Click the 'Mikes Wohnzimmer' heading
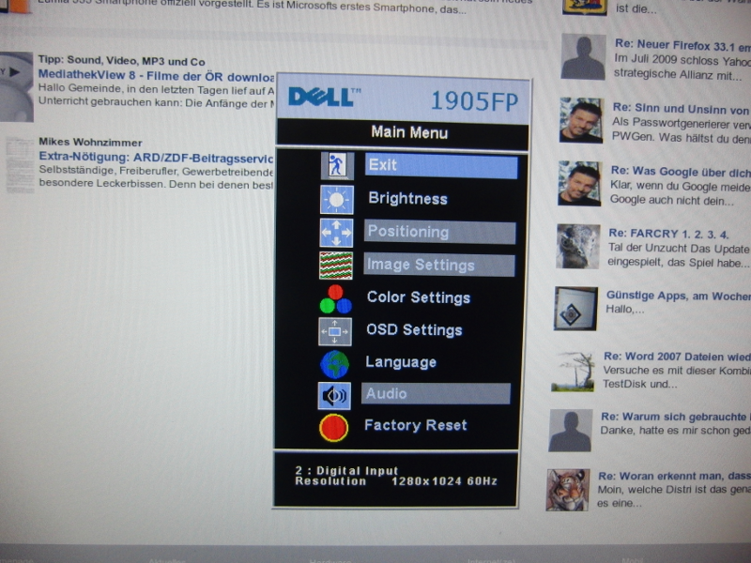Image resolution: width=751 pixels, height=563 pixels. [90, 143]
